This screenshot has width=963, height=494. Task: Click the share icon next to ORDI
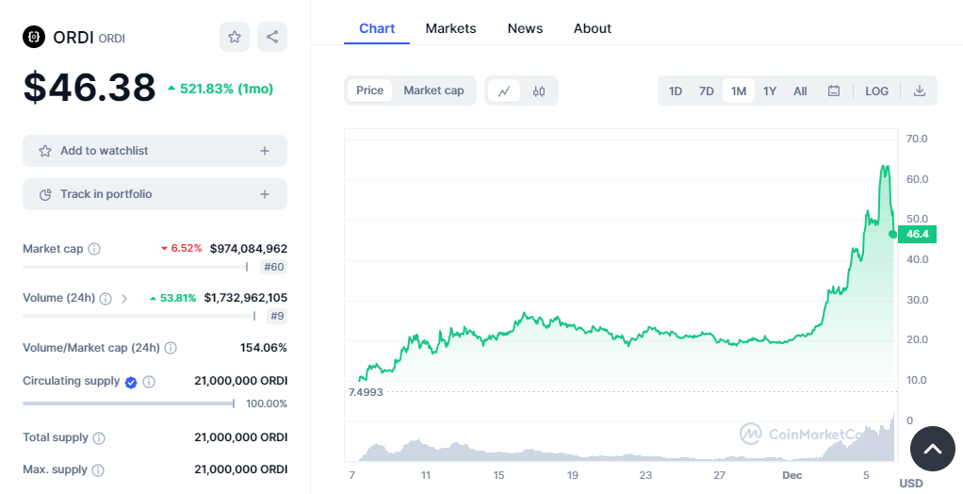[x=272, y=37]
